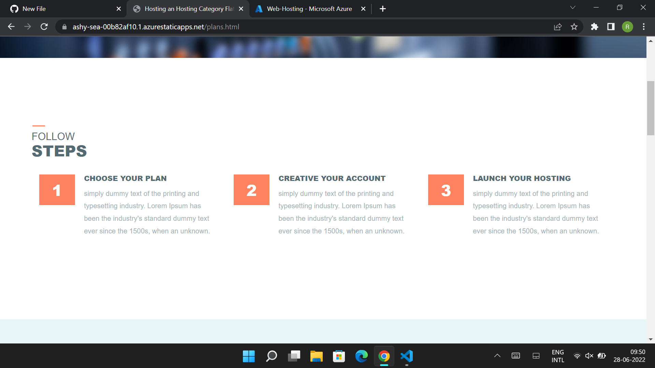Screen dimensions: 655x368
Task: Open the Extensions puzzle menu
Action: [x=595, y=27]
